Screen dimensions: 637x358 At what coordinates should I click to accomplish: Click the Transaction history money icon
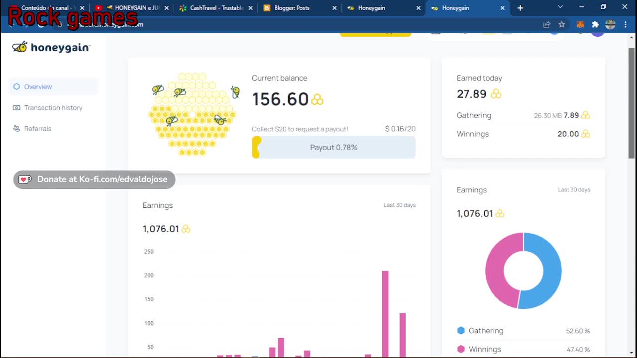(x=16, y=107)
